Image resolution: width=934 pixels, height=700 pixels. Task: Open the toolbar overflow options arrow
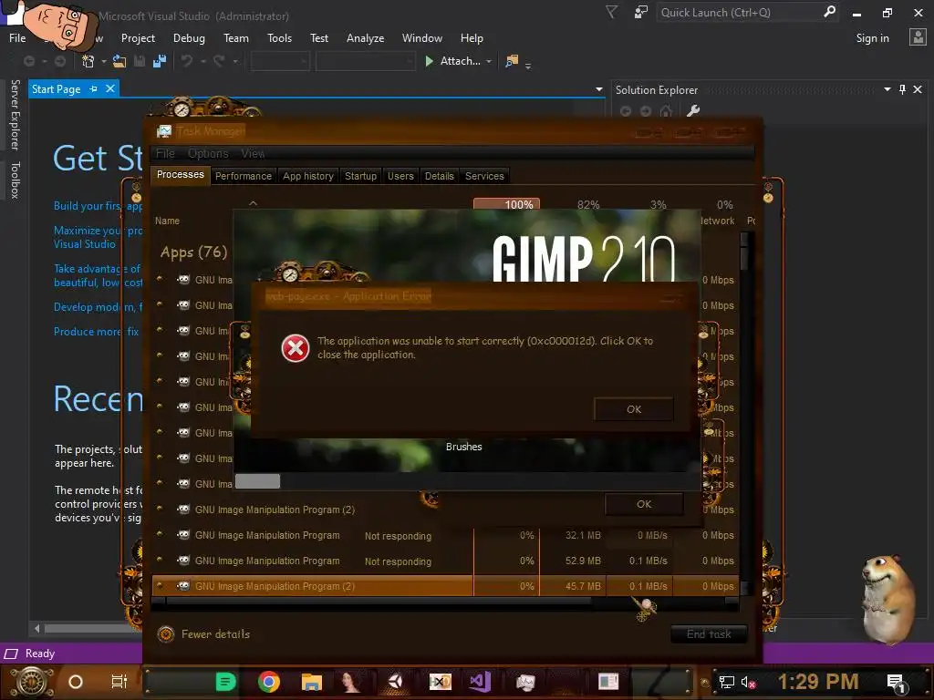tap(528, 66)
